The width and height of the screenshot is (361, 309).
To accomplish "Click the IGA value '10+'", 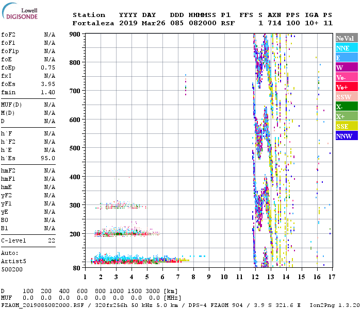I will [311, 23].
